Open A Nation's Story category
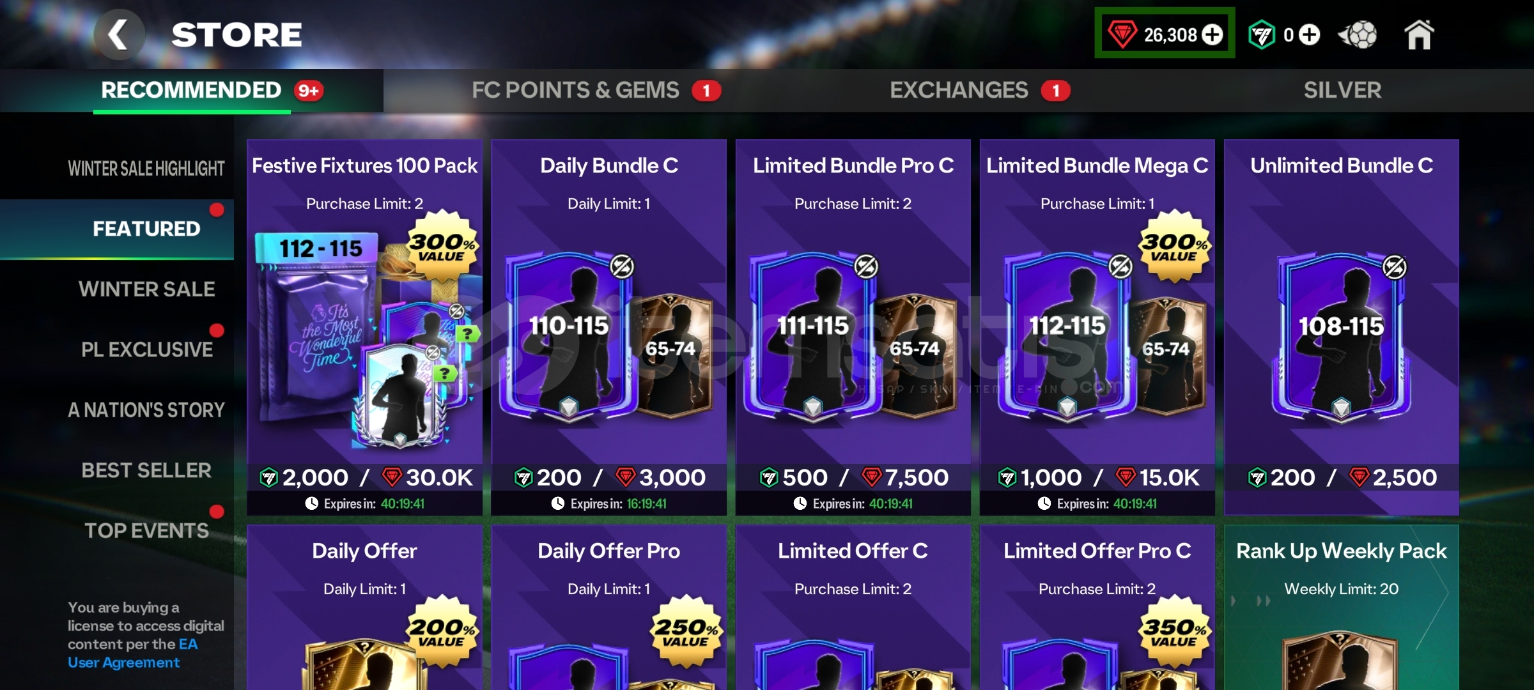1534x690 pixels. click(146, 410)
